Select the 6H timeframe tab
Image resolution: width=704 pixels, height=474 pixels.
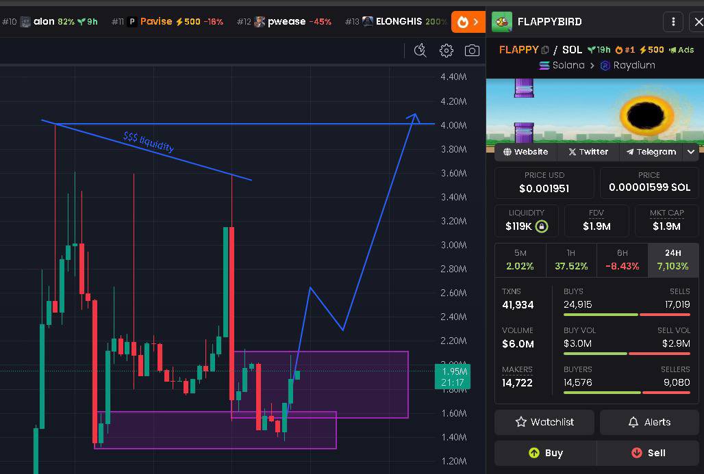coord(623,260)
